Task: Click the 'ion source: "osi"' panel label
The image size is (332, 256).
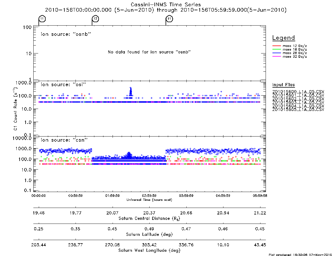Action: 63,84
